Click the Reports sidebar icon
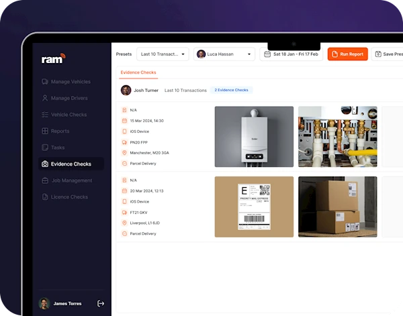The image size is (403, 316). pos(45,131)
